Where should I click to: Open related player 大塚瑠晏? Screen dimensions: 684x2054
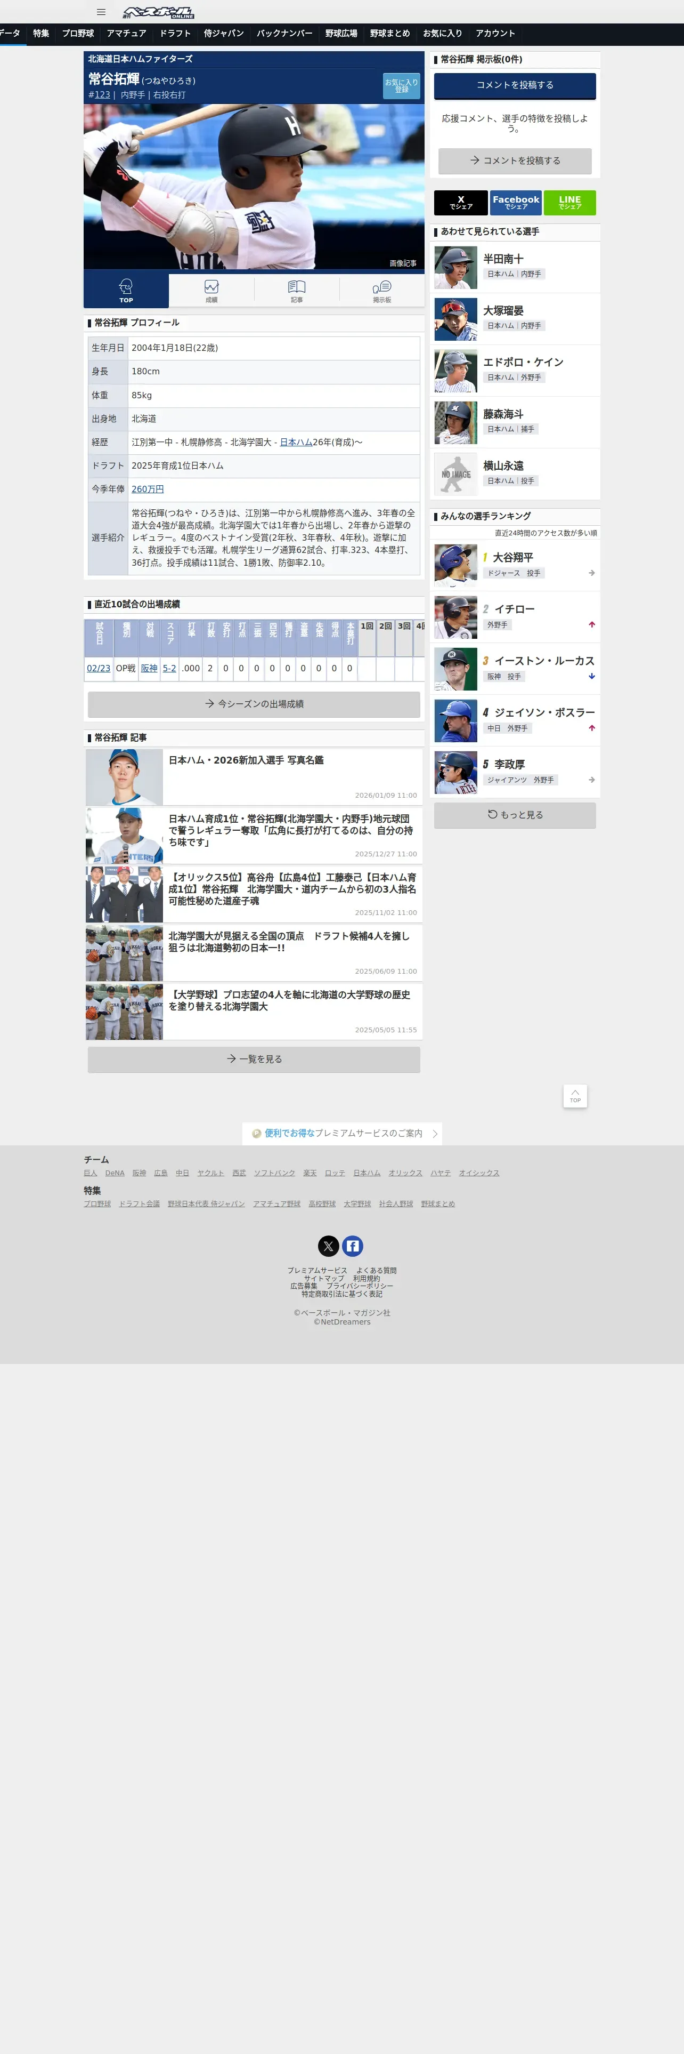coord(515,319)
